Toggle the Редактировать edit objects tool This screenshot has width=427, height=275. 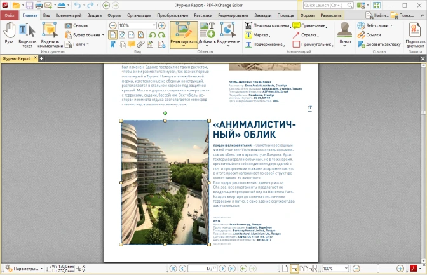coord(184,35)
